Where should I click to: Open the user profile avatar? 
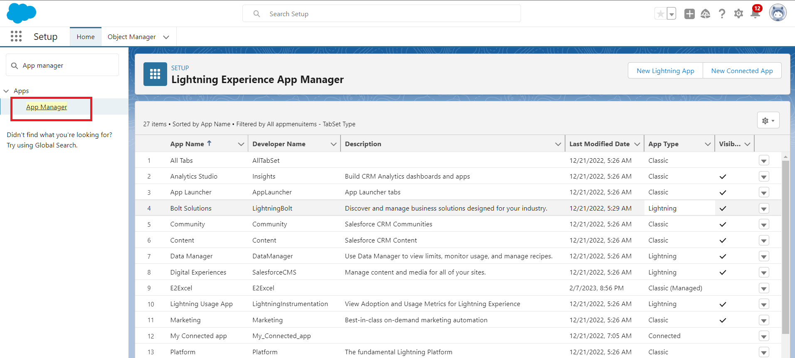(778, 13)
